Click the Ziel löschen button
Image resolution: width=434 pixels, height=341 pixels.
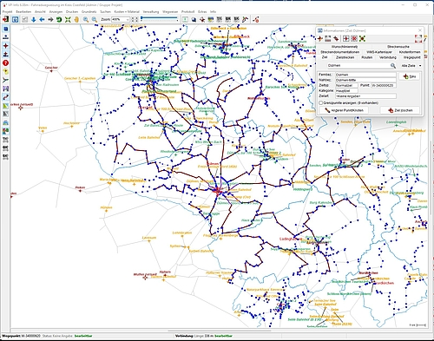400,110
